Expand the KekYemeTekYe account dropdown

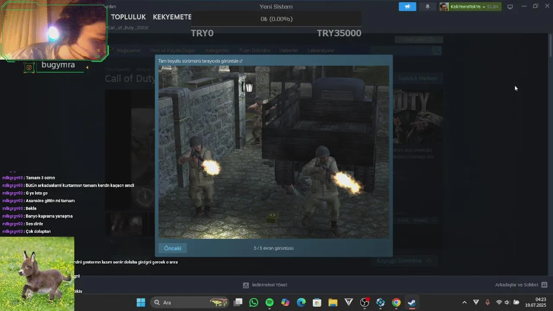pyautogui.click(x=483, y=7)
